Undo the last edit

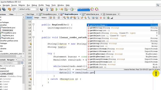[x=10, y=9]
